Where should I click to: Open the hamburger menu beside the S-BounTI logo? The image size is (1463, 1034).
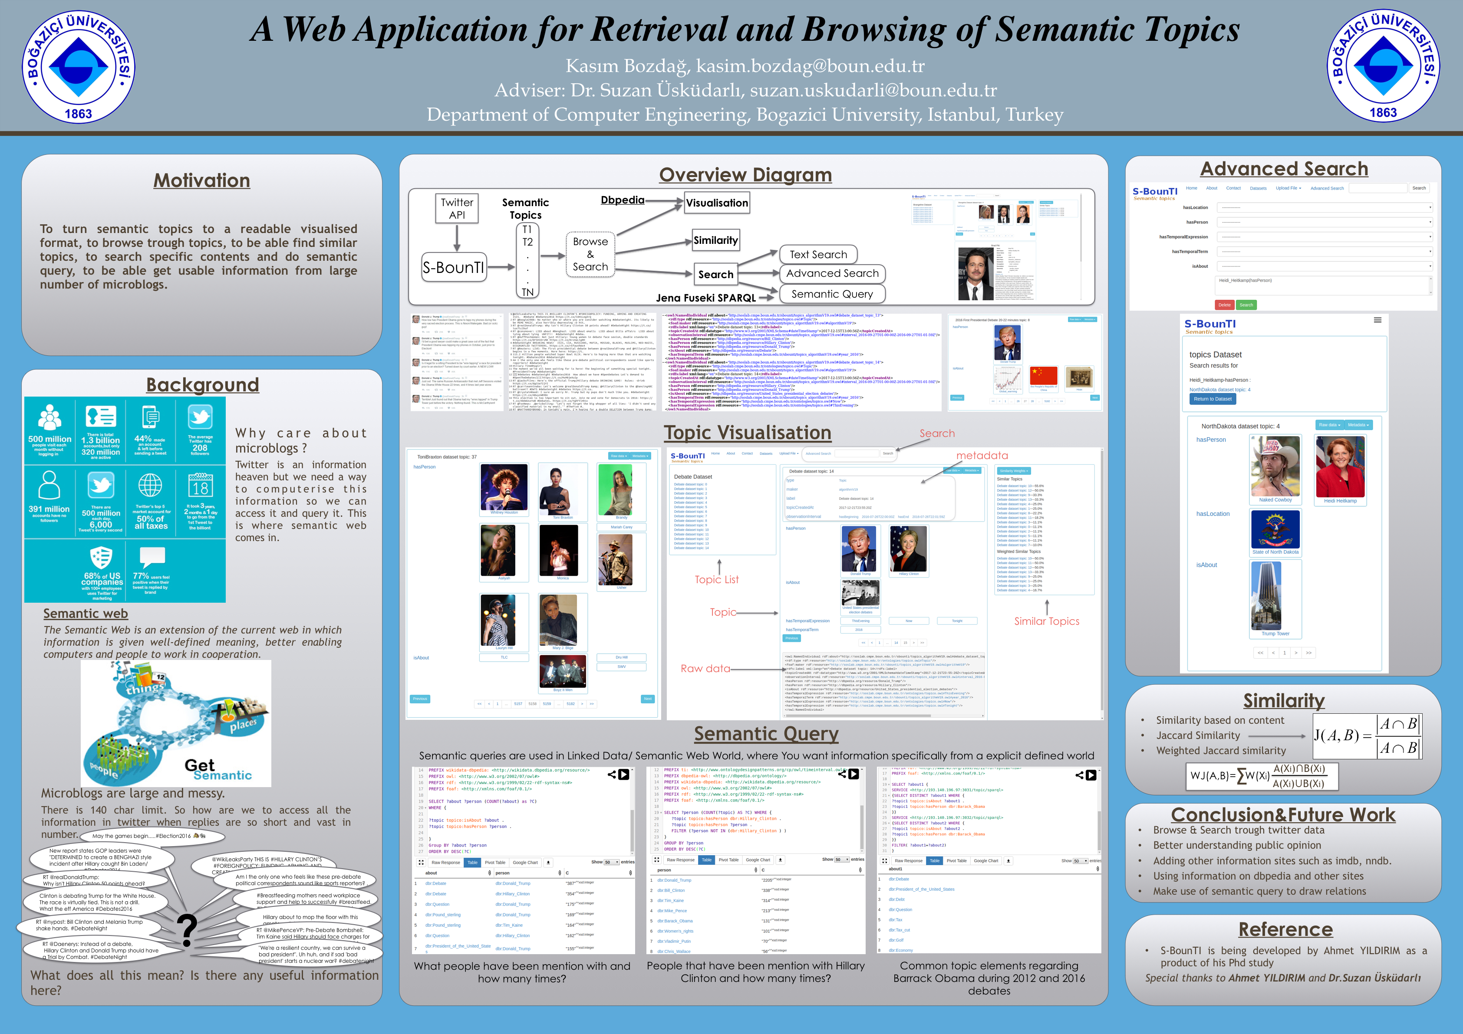(1377, 320)
